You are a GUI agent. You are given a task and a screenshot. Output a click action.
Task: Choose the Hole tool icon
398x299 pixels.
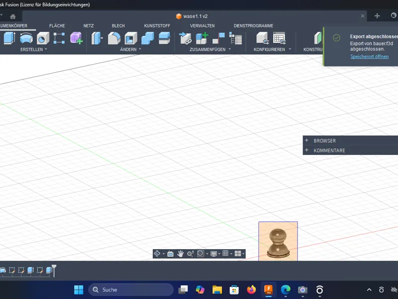(43, 38)
